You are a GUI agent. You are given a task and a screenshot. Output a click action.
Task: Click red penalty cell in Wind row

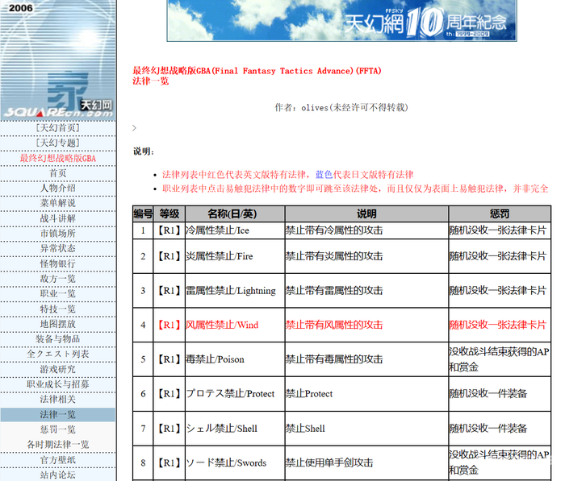click(498, 325)
